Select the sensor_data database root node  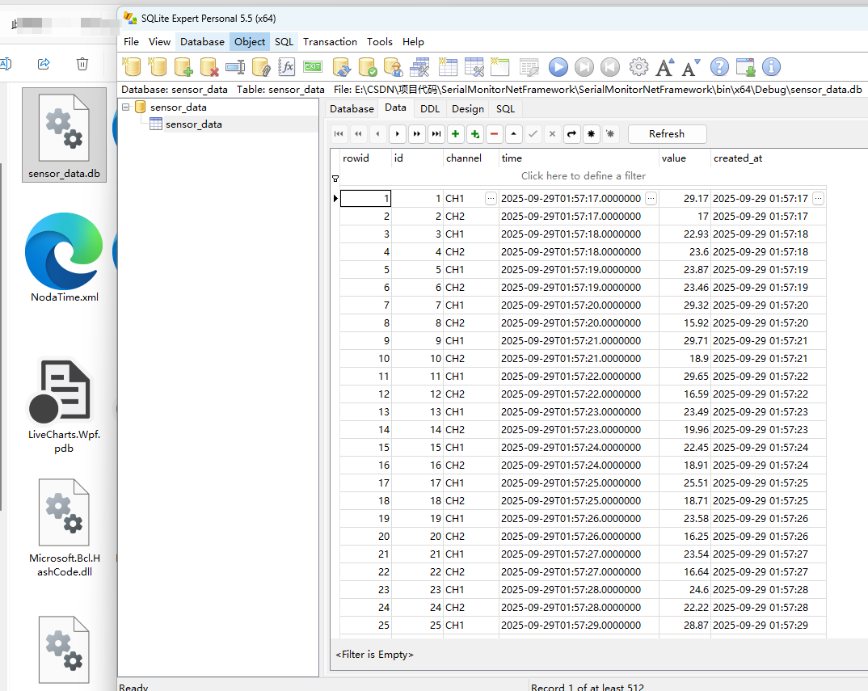[x=179, y=107]
